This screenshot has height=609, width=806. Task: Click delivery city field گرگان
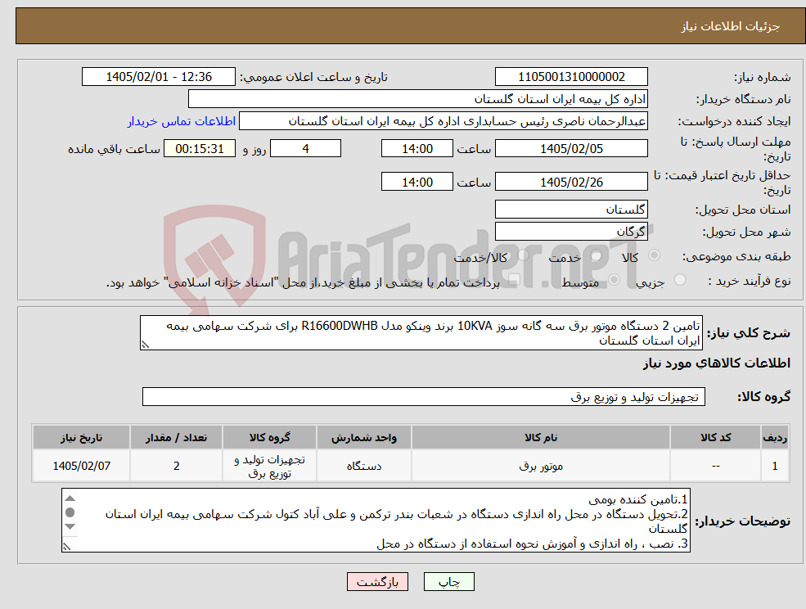pos(571,232)
